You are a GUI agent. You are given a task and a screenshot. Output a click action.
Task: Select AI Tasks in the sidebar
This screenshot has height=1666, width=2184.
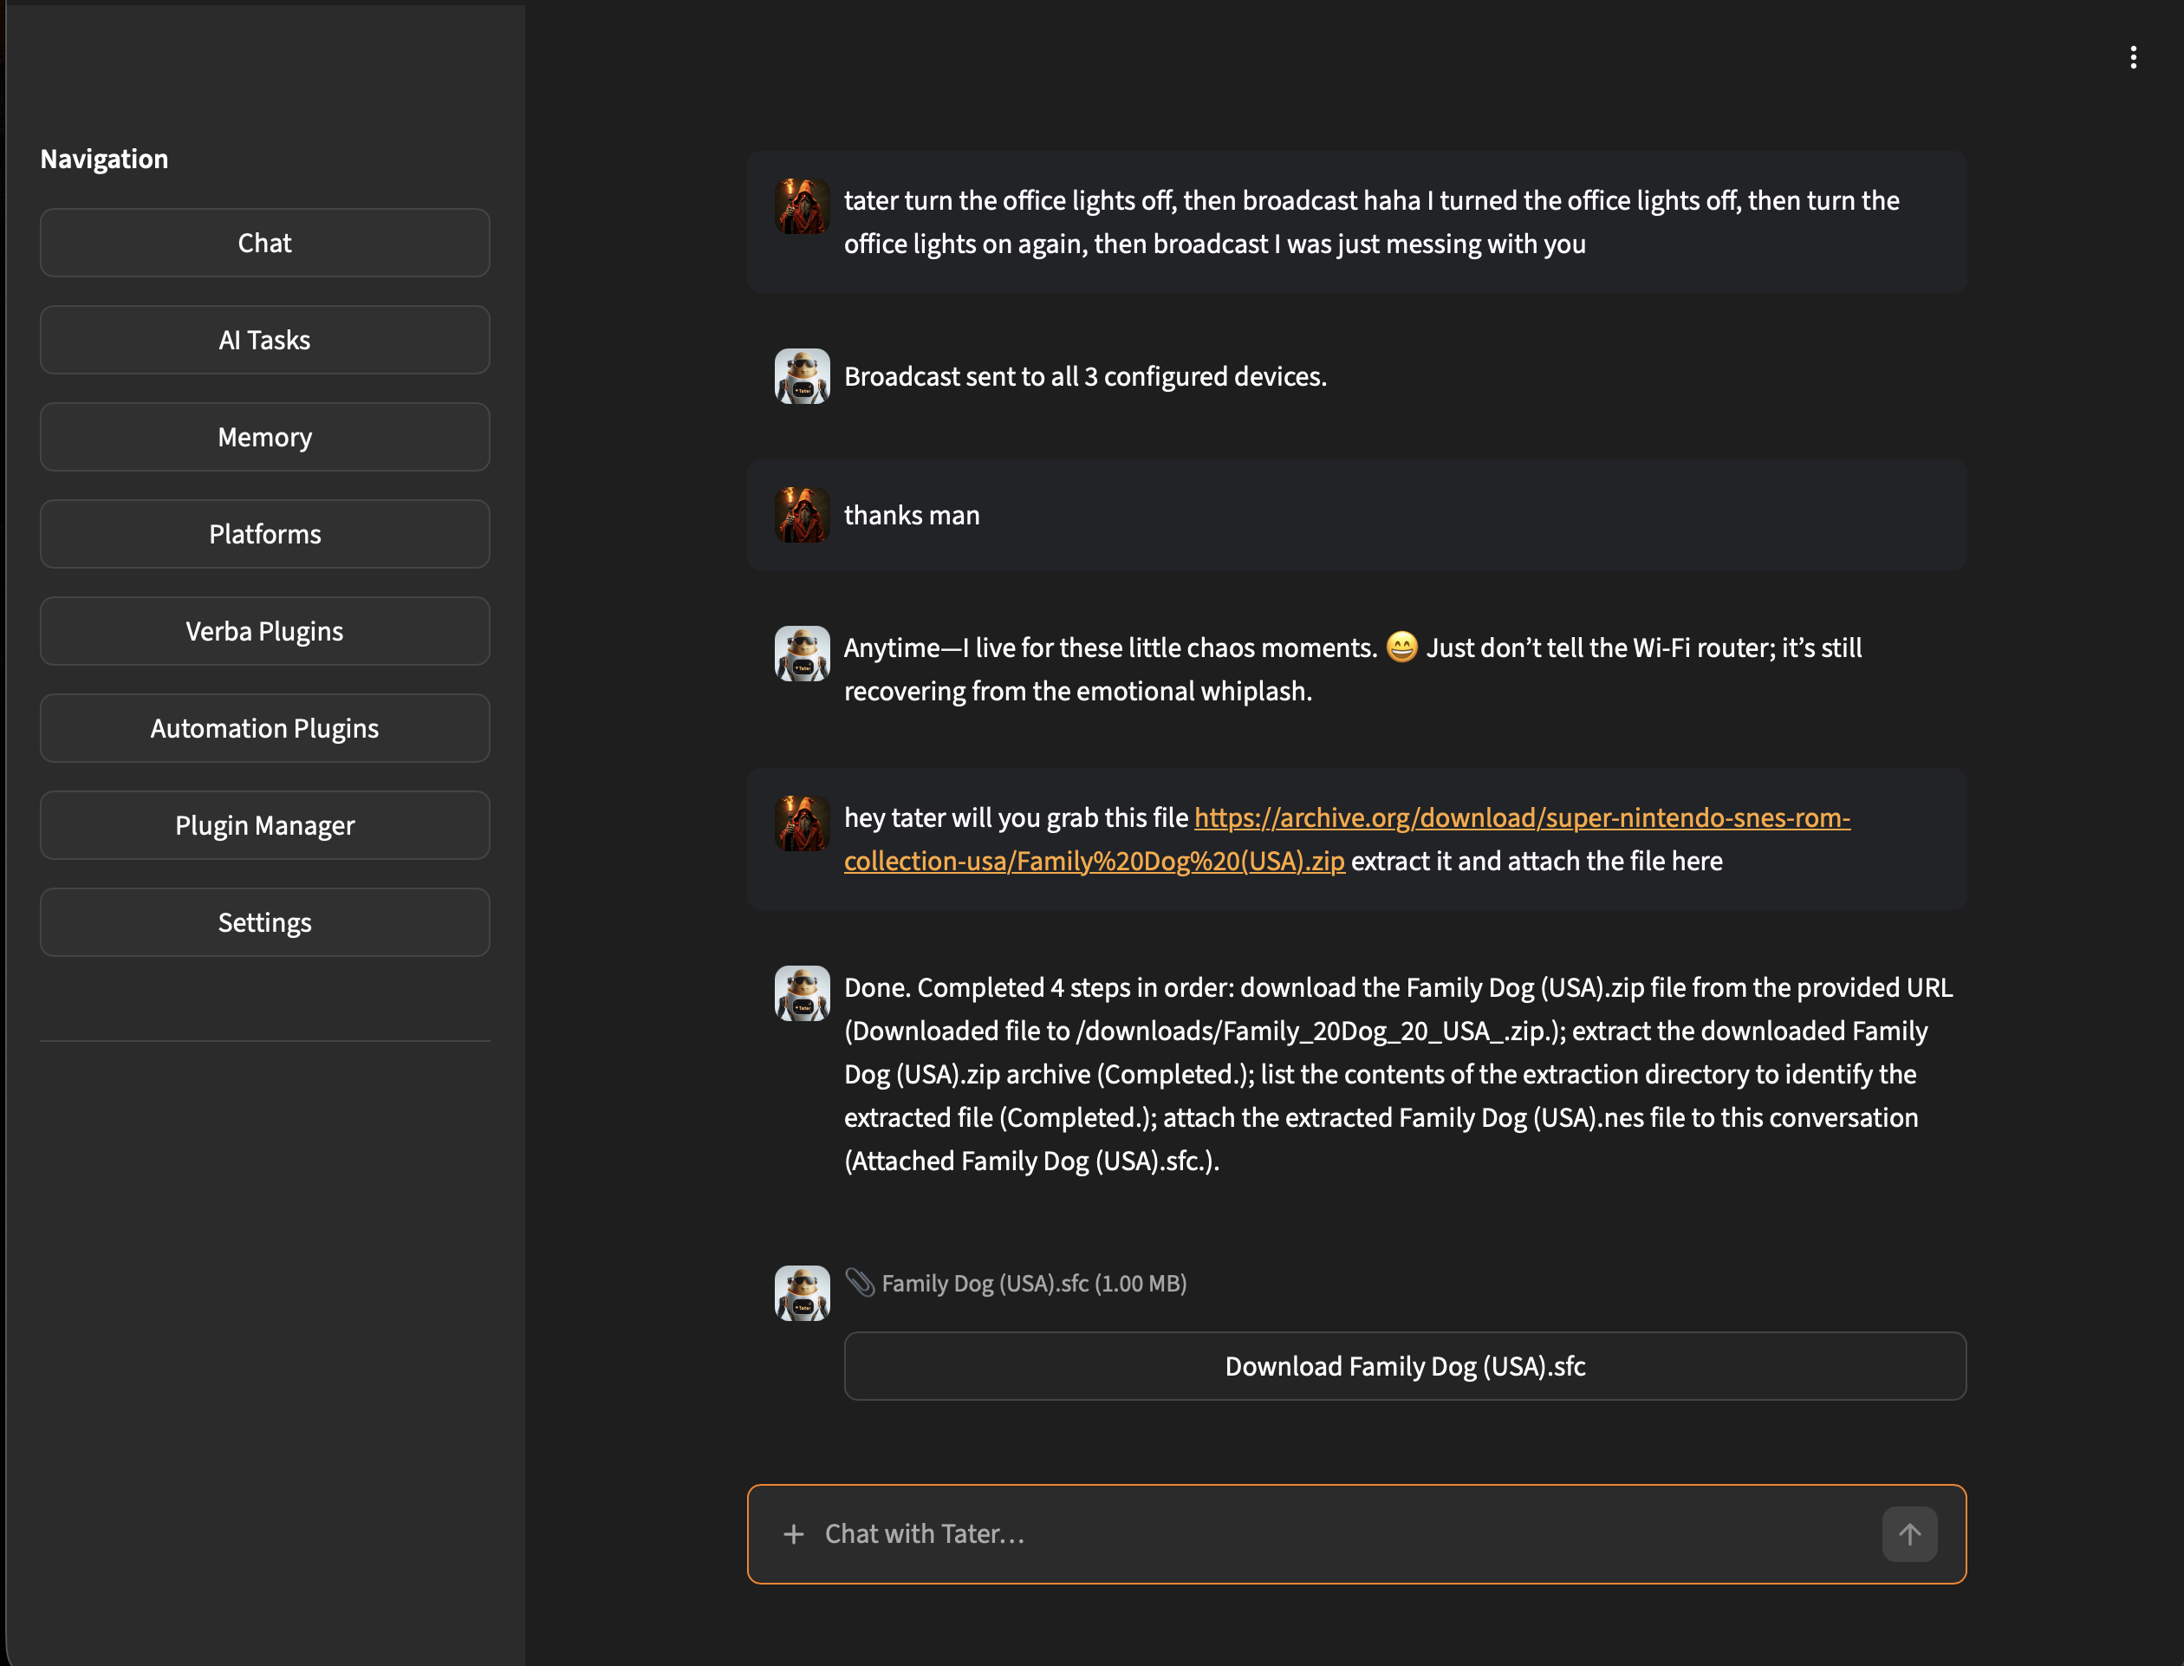[x=263, y=339]
